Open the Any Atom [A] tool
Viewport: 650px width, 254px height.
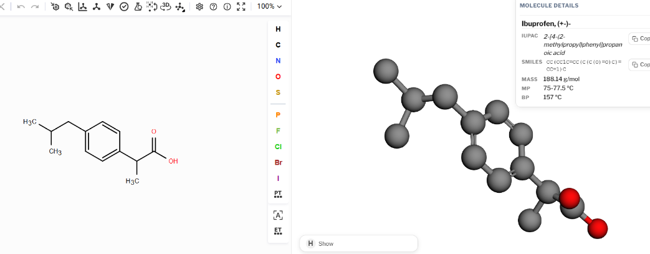pos(278,215)
